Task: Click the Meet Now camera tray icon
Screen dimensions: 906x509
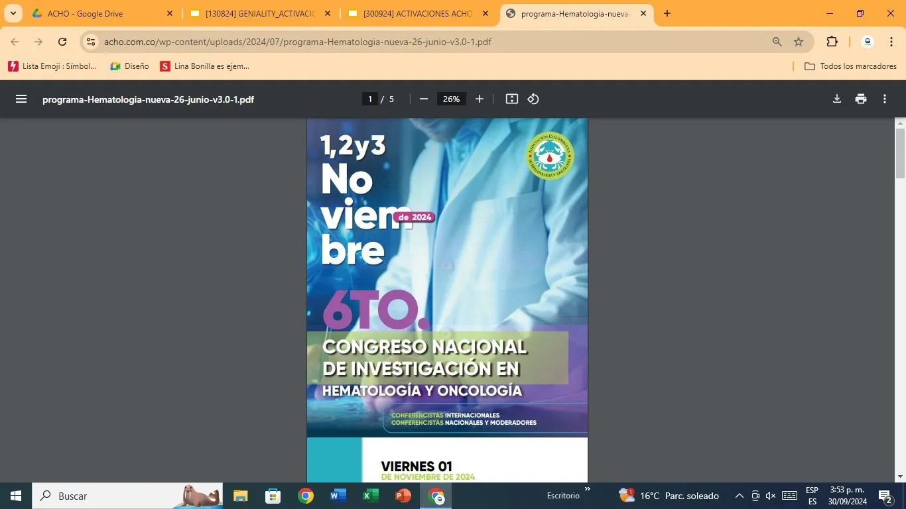Action: [x=755, y=496]
